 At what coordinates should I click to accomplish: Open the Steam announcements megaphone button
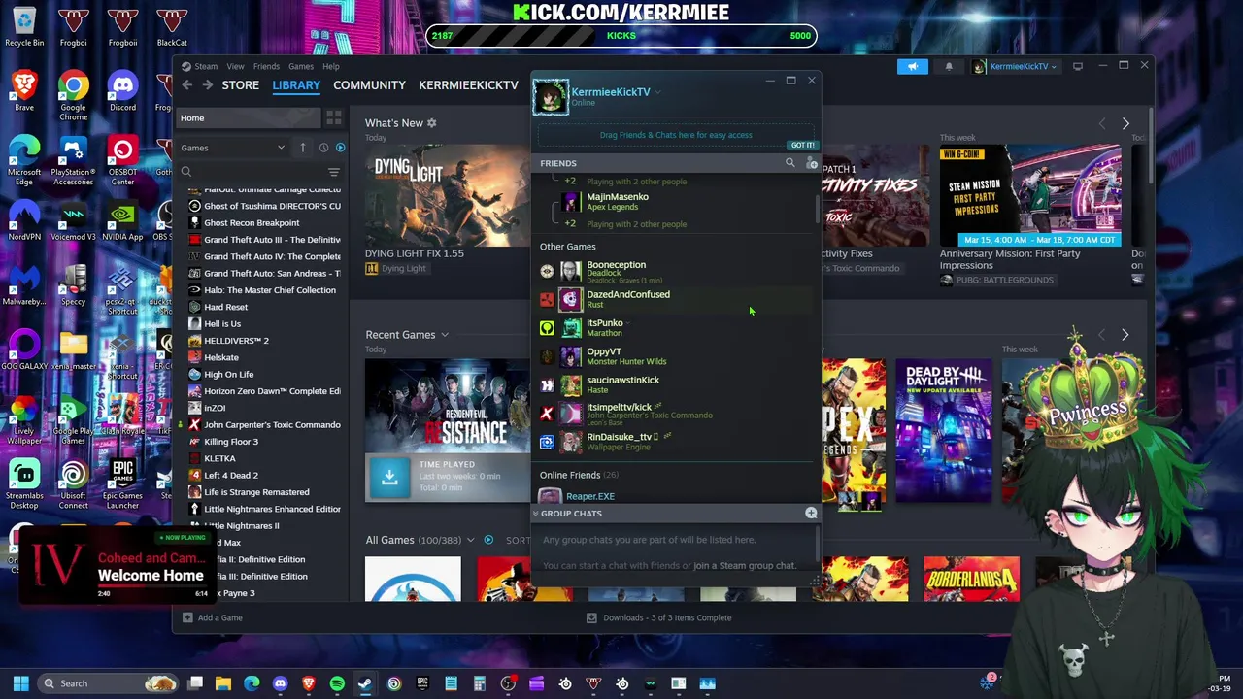point(913,66)
